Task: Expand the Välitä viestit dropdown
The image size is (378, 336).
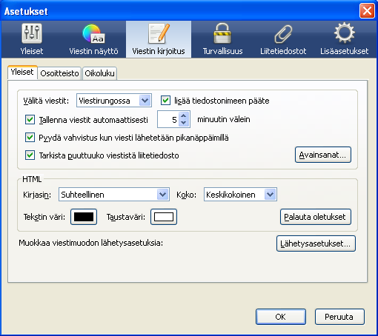Action: pyautogui.click(x=114, y=101)
